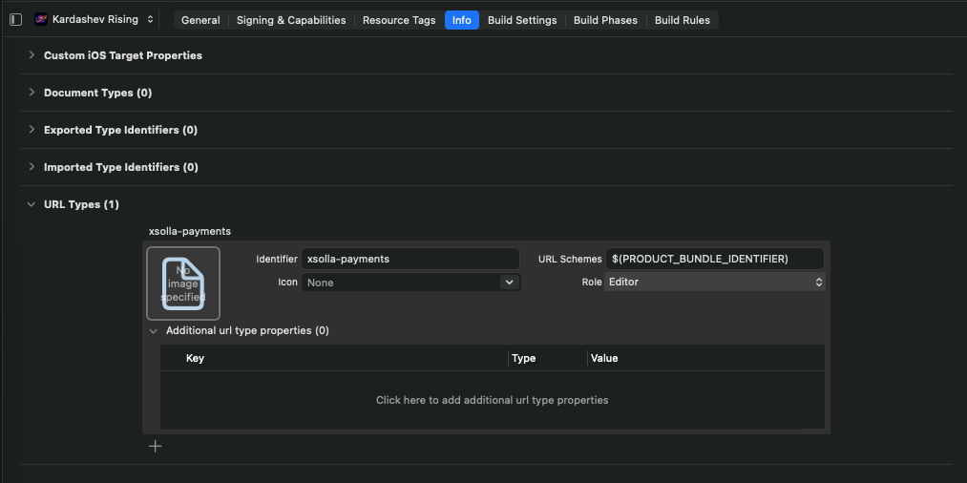This screenshot has height=483, width=967.
Task: Expand Exported Type Identifiers section
Action: pyautogui.click(x=32, y=130)
